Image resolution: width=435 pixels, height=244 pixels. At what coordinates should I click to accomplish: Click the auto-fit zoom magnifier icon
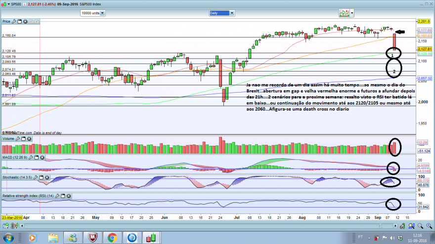coord(411,226)
